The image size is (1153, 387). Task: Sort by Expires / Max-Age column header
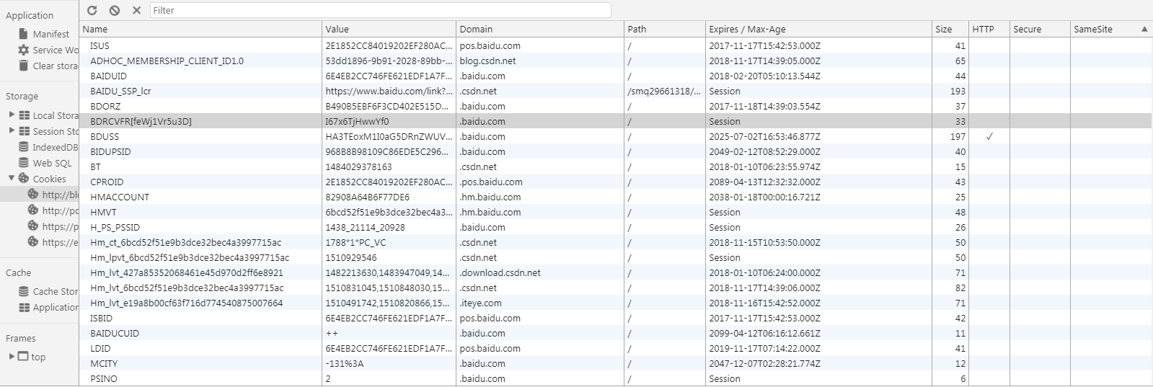(818, 29)
